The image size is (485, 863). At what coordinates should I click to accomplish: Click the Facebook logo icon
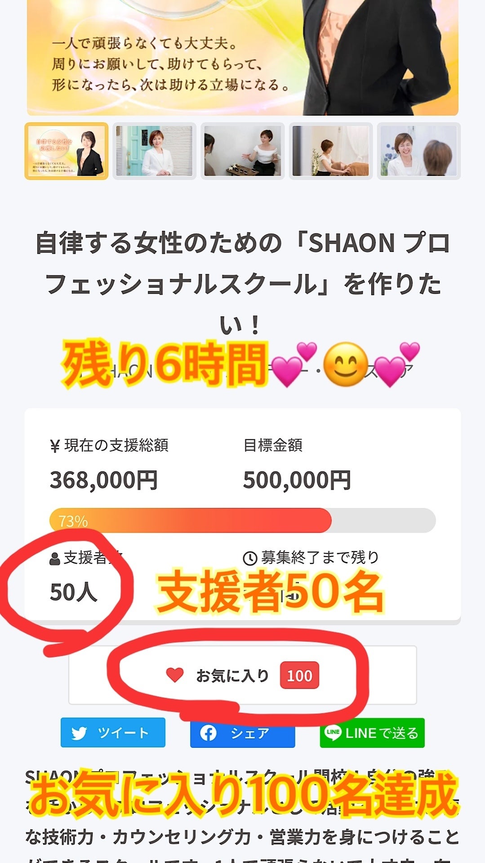pos(208,733)
